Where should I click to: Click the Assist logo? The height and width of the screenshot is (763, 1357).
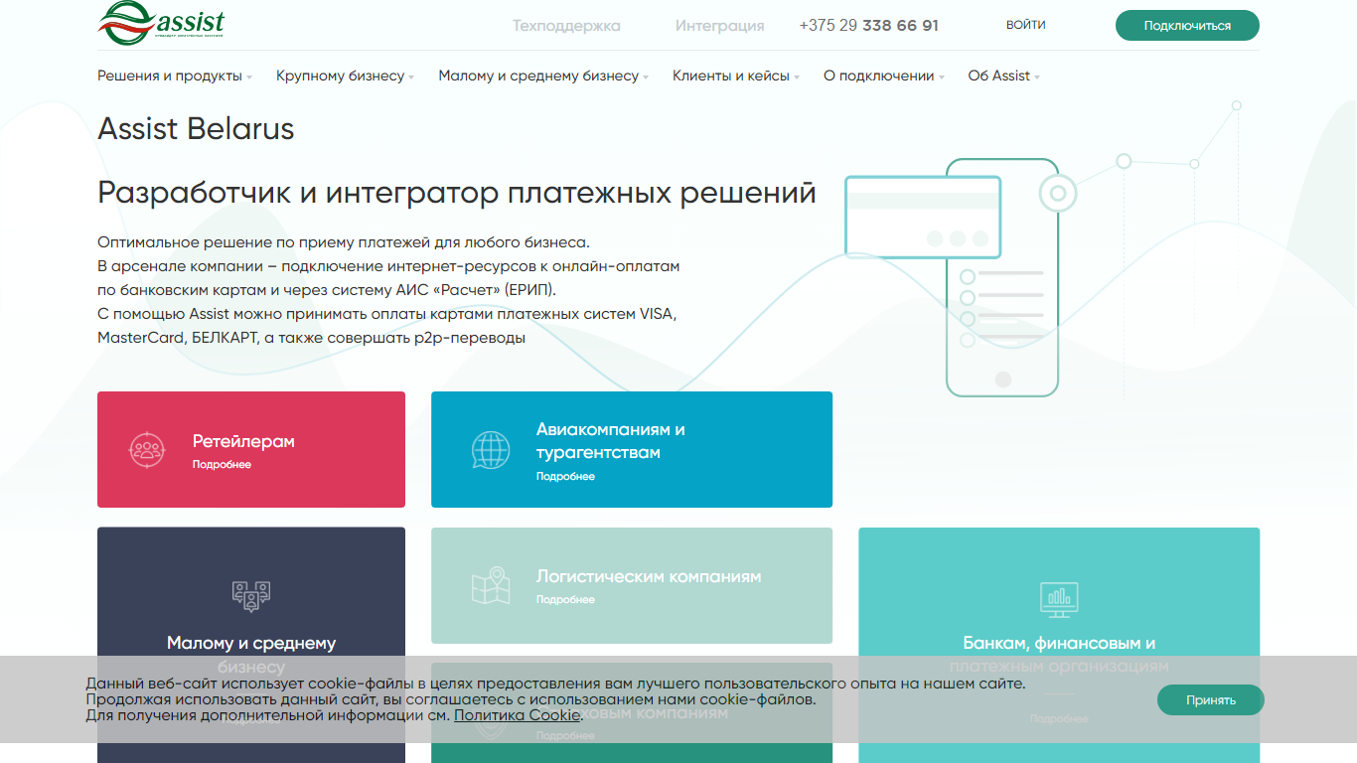[161, 23]
